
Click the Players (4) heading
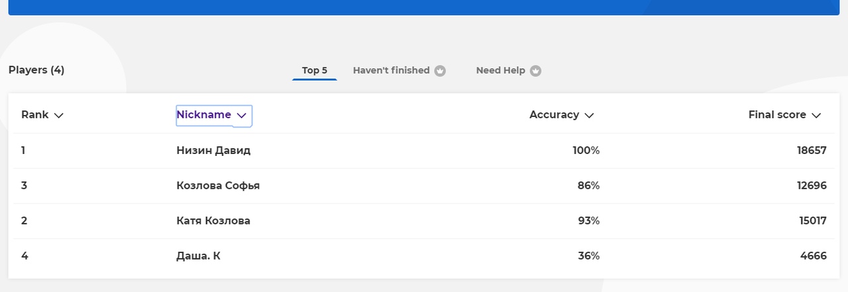point(36,70)
